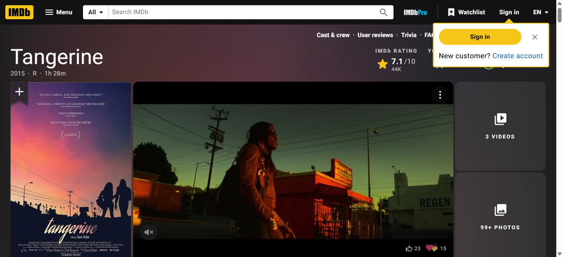Image resolution: width=563 pixels, height=257 pixels.
Task: Open the IMDbPro link
Action: 416,12
